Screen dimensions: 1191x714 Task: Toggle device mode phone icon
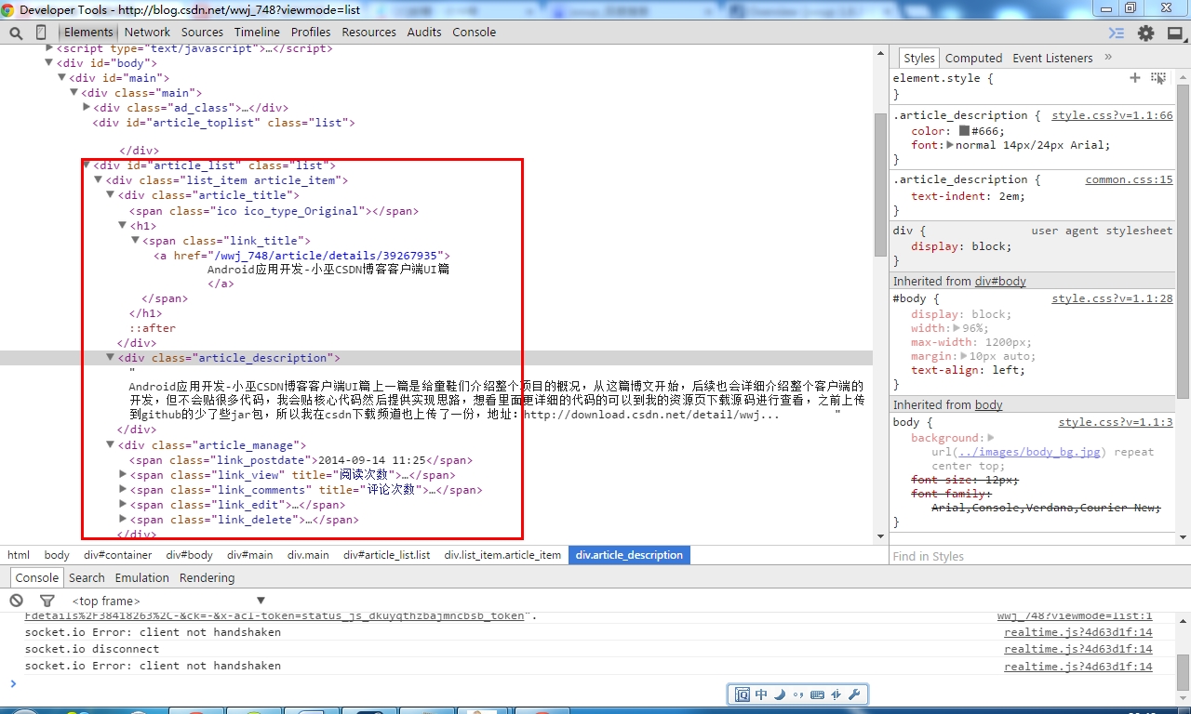tap(41, 33)
